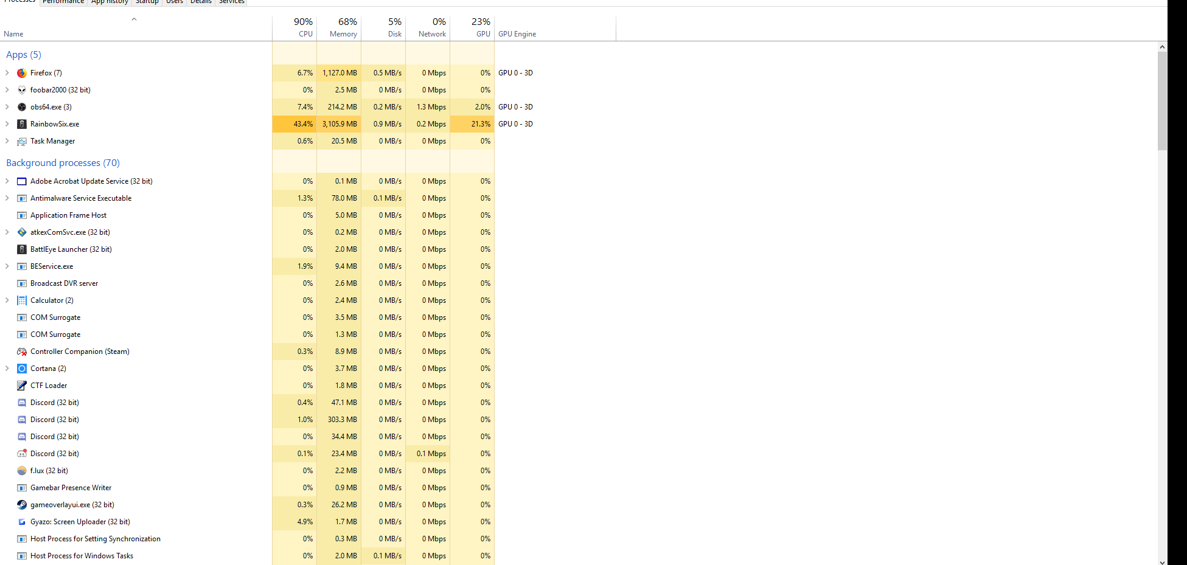Expand the Calculator (2) process group

click(x=7, y=300)
